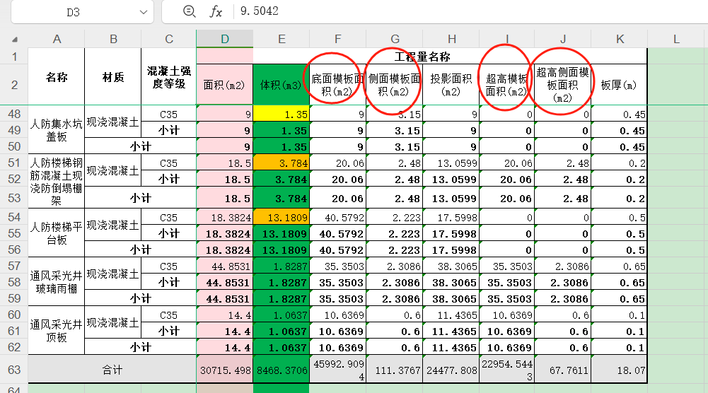Viewport: 708px width, 393px height.
Task: Select column B header
Action: (113, 40)
